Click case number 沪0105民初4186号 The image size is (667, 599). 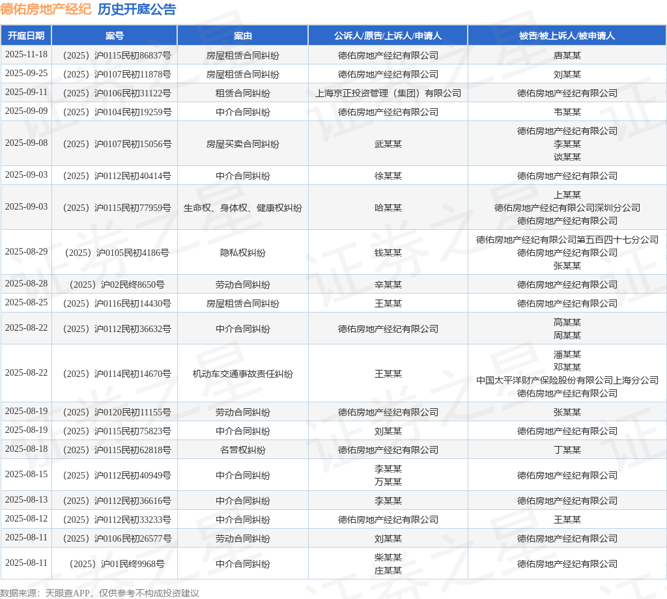tap(117, 253)
